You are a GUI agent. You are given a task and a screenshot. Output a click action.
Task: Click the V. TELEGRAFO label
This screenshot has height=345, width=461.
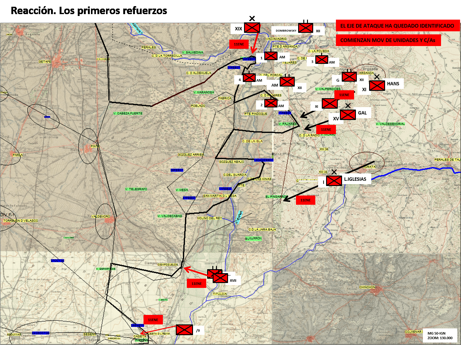[136, 189]
